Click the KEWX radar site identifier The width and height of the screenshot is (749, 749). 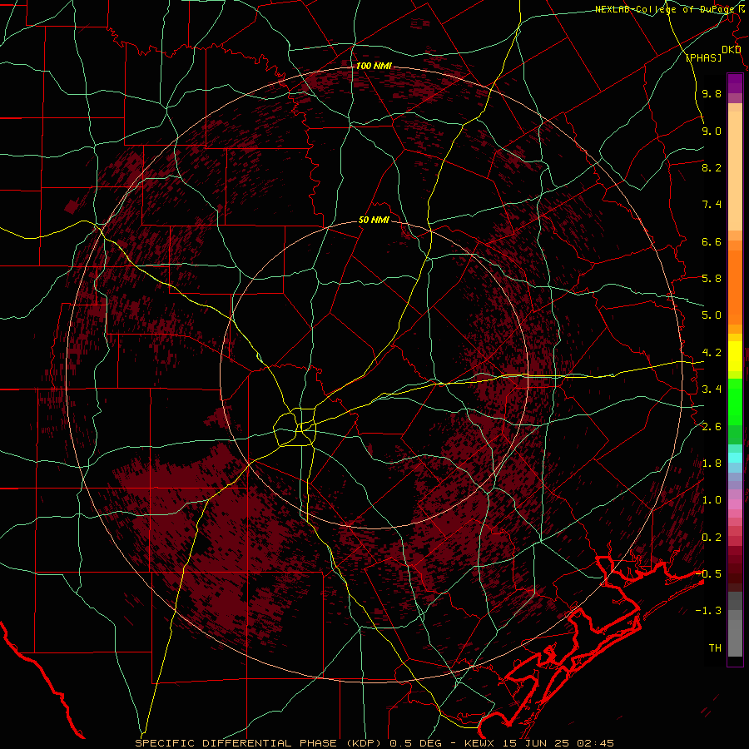[x=480, y=743]
